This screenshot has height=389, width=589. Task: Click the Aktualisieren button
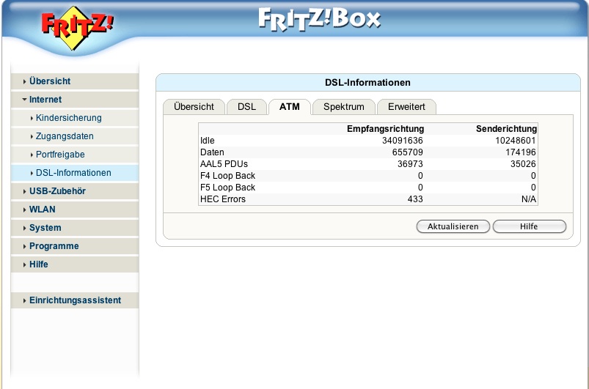point(453,226)
